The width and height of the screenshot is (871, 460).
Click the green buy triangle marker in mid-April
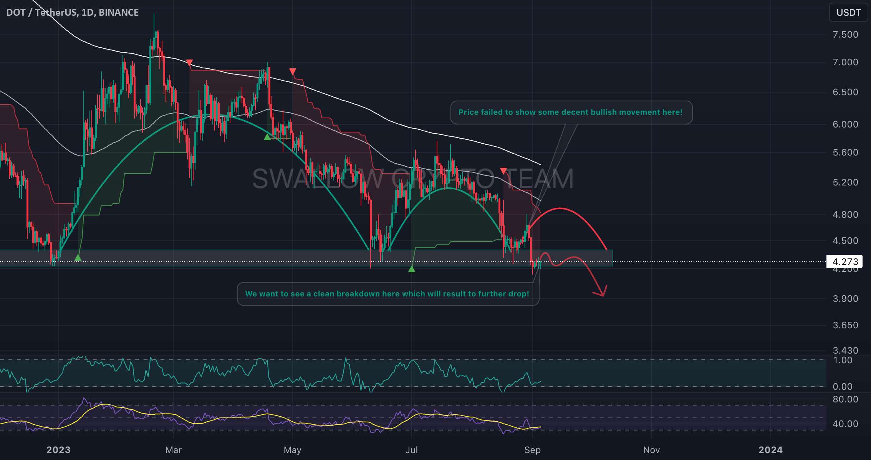267,137
